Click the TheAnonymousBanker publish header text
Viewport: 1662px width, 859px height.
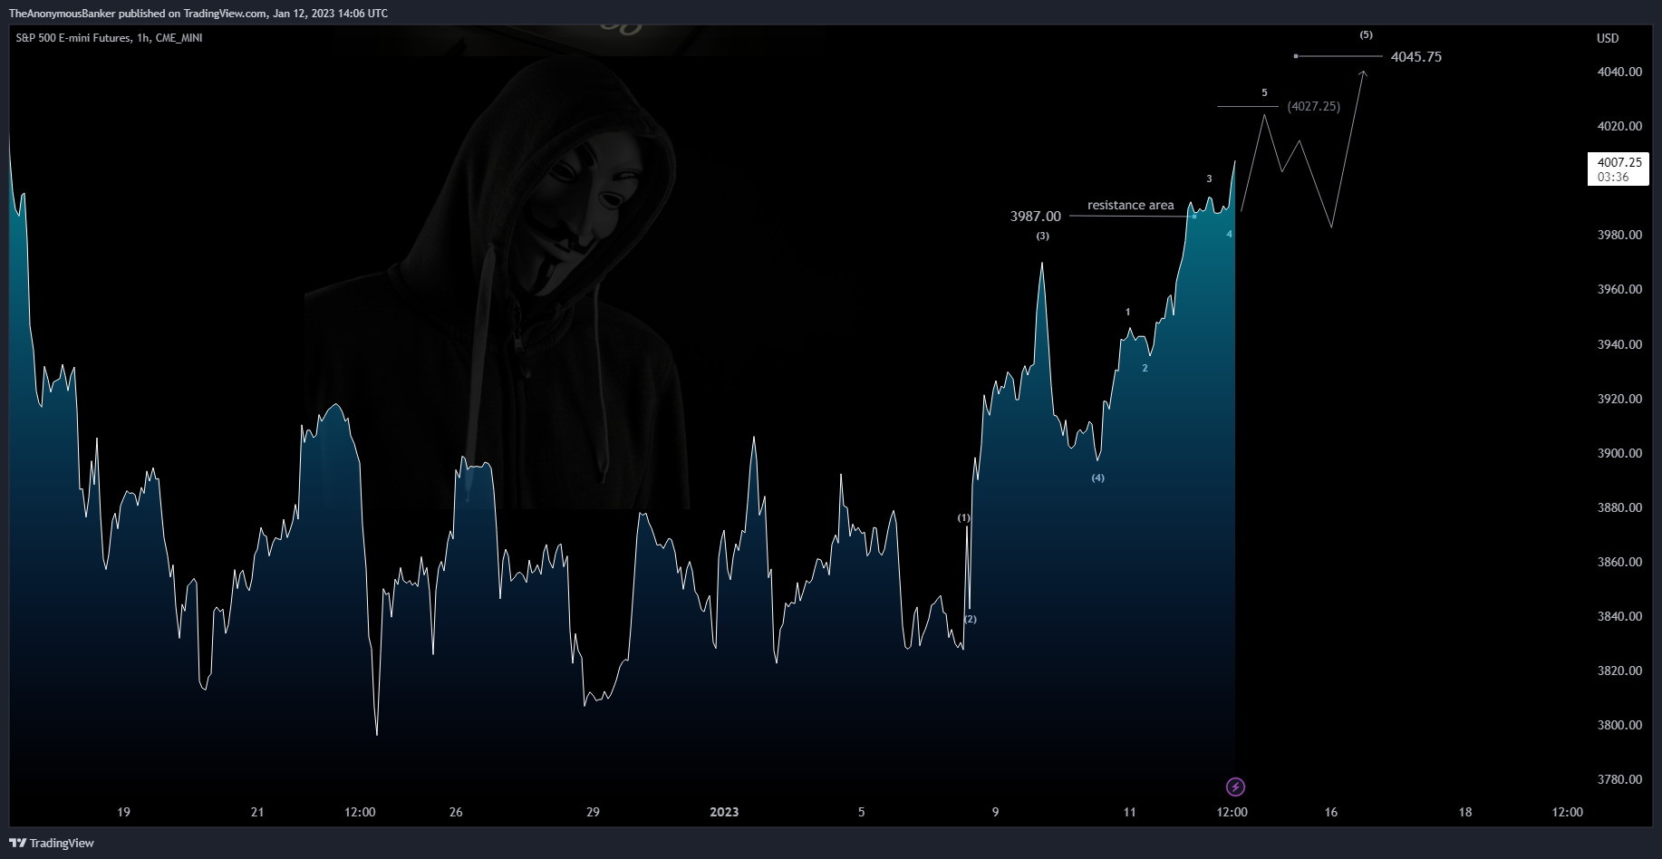[x=198, y=13]
